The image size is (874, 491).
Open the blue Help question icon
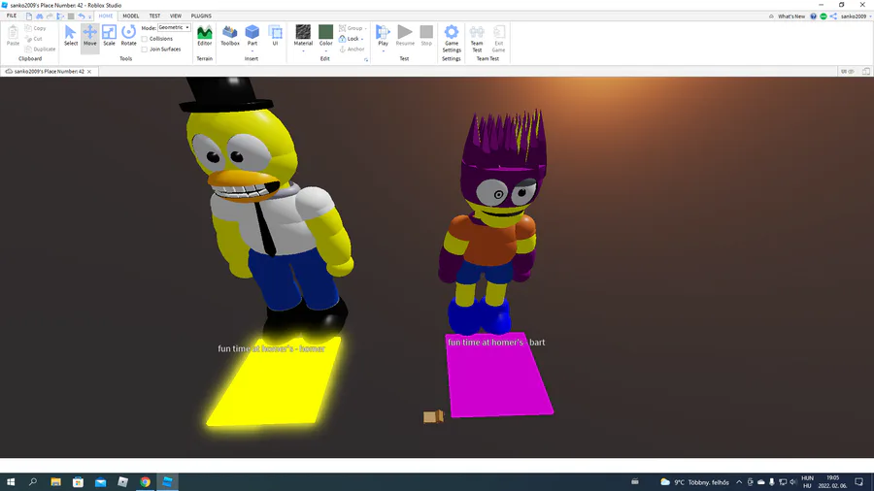point(813,16)
